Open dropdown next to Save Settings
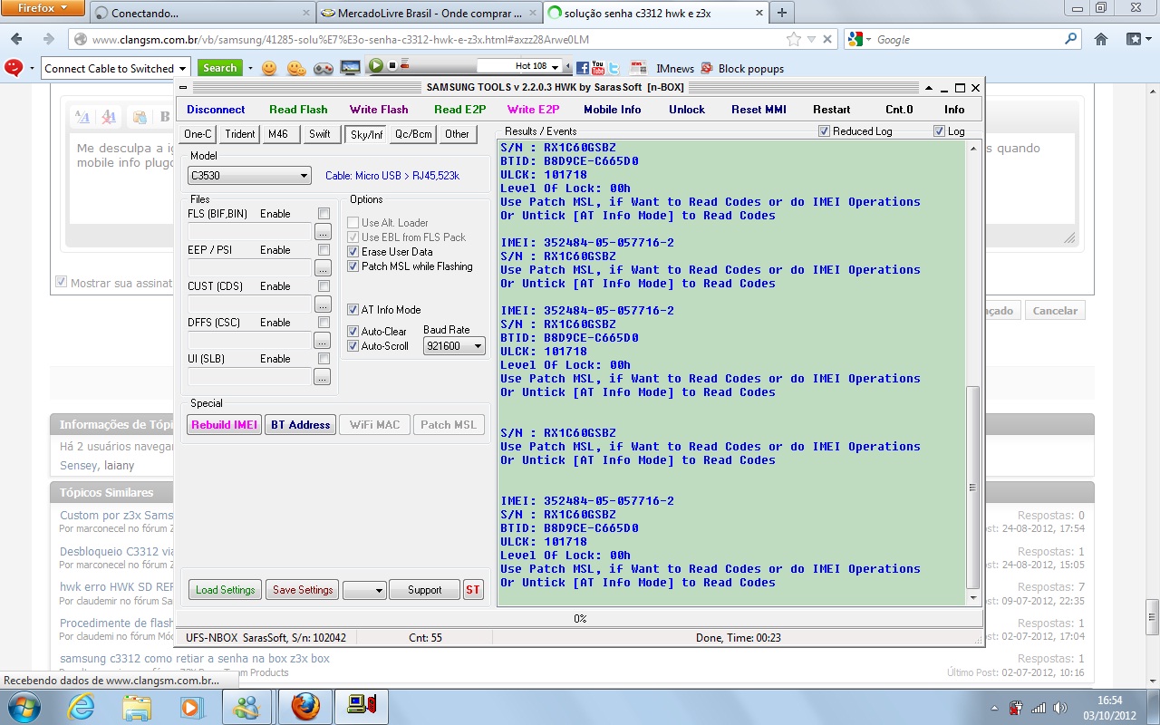1160x725 pixels. pyautogui.click(x=365, y=590)
